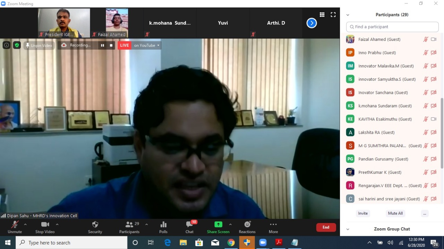Click the Mute All button
This screenshot has width=444, height=249.
[395, 213]
